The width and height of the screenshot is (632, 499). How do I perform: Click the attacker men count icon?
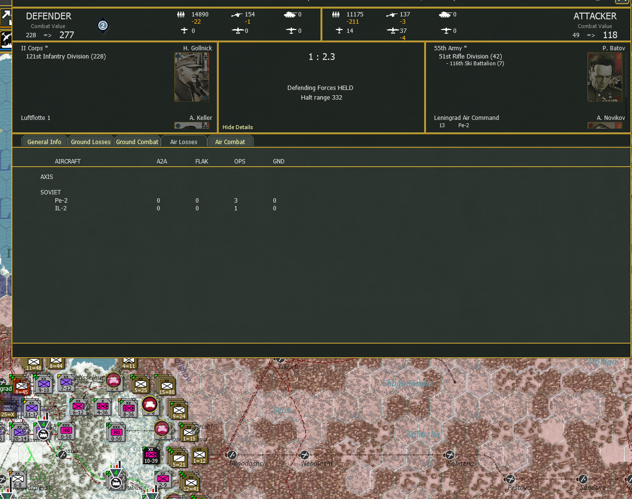[336, 15]
